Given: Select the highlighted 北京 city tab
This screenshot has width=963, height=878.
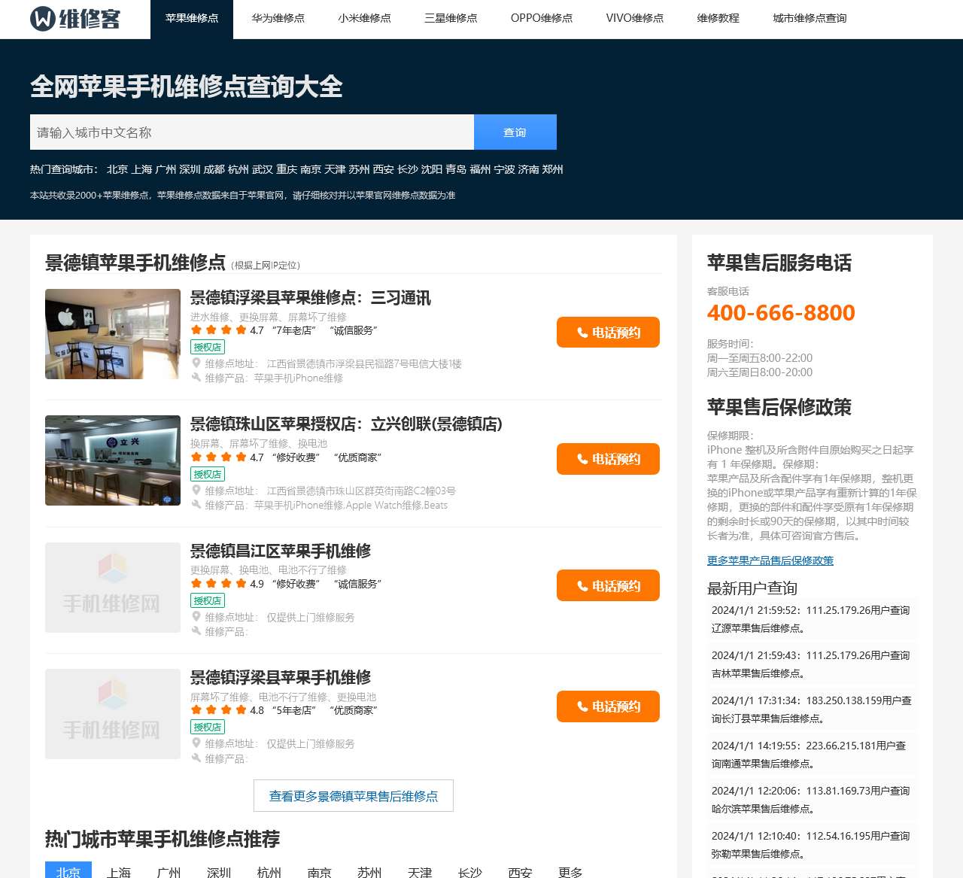Looking at the screenshot, I should tap(68, 871).
